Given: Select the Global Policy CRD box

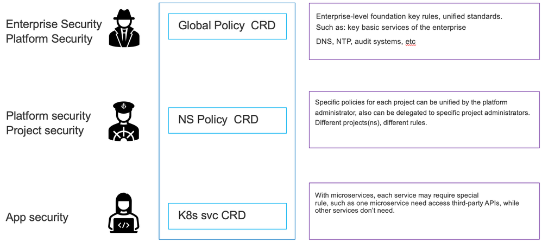Looking at the screenshot, I should pos(227,25).
